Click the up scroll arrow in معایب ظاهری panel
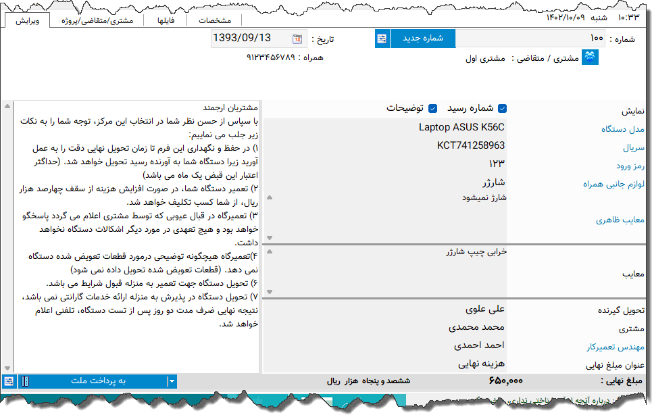This screenshot has height=415, width=652. (x=269, y=197)
